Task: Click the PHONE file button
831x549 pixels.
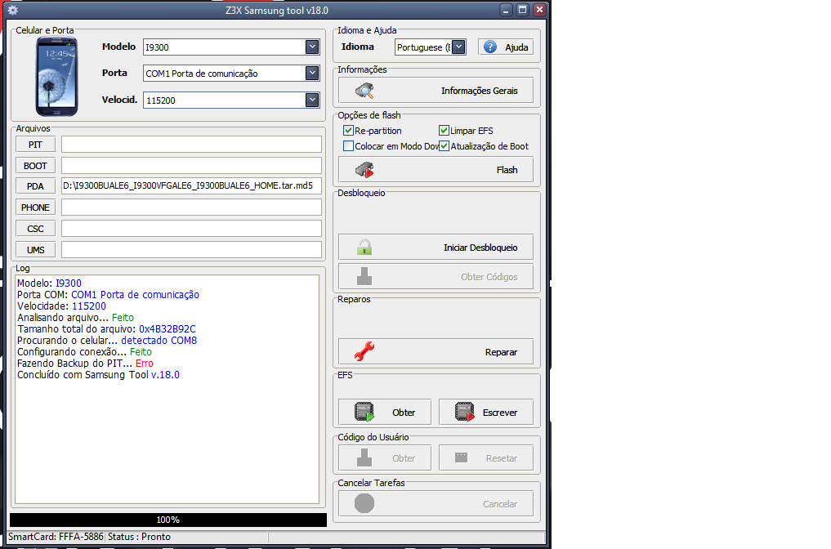Action: (x=35, y=208)
